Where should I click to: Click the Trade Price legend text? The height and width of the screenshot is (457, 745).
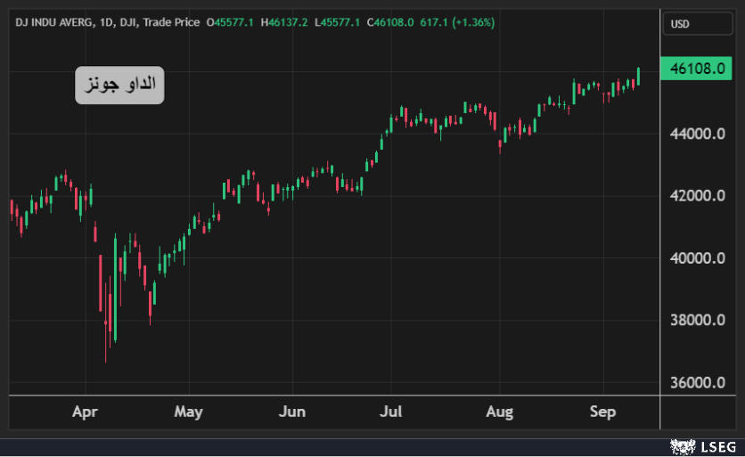click(168, 21)
